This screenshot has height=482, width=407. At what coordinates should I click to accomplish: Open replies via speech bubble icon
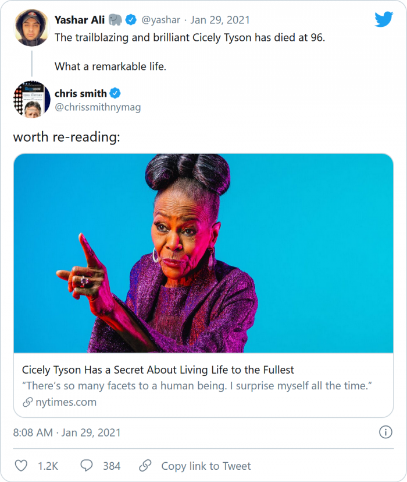coord(87,466)
